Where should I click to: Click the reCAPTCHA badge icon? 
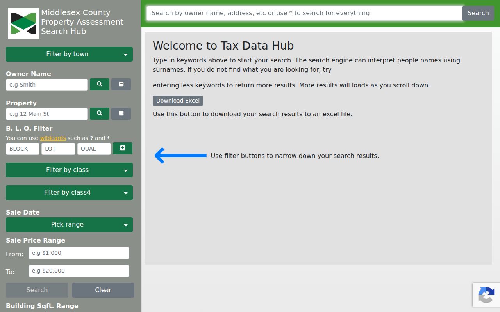486,294
